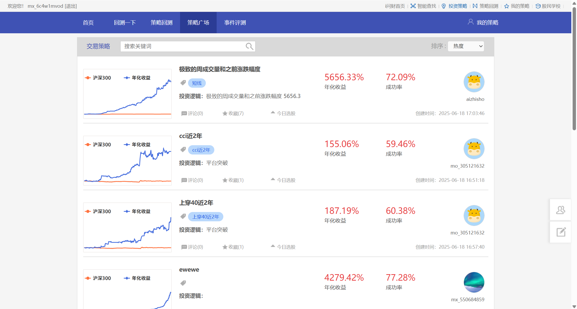This screenshot has width=577, height=309.
Task: Open the 事件评测 navigation tab
Action: click(235, 23)
